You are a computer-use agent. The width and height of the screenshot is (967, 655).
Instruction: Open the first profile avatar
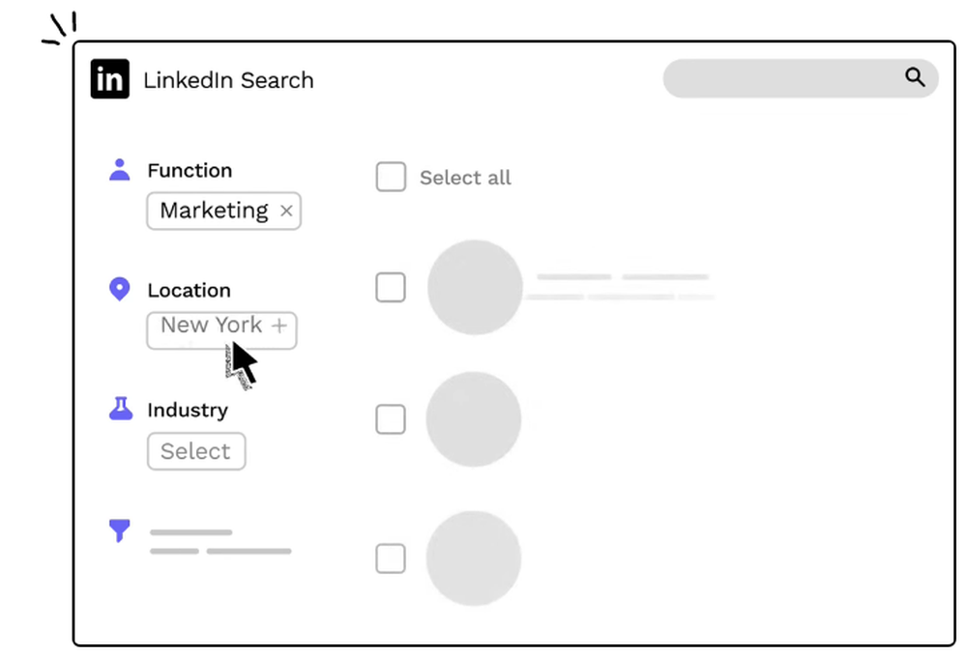click(475, 287)
